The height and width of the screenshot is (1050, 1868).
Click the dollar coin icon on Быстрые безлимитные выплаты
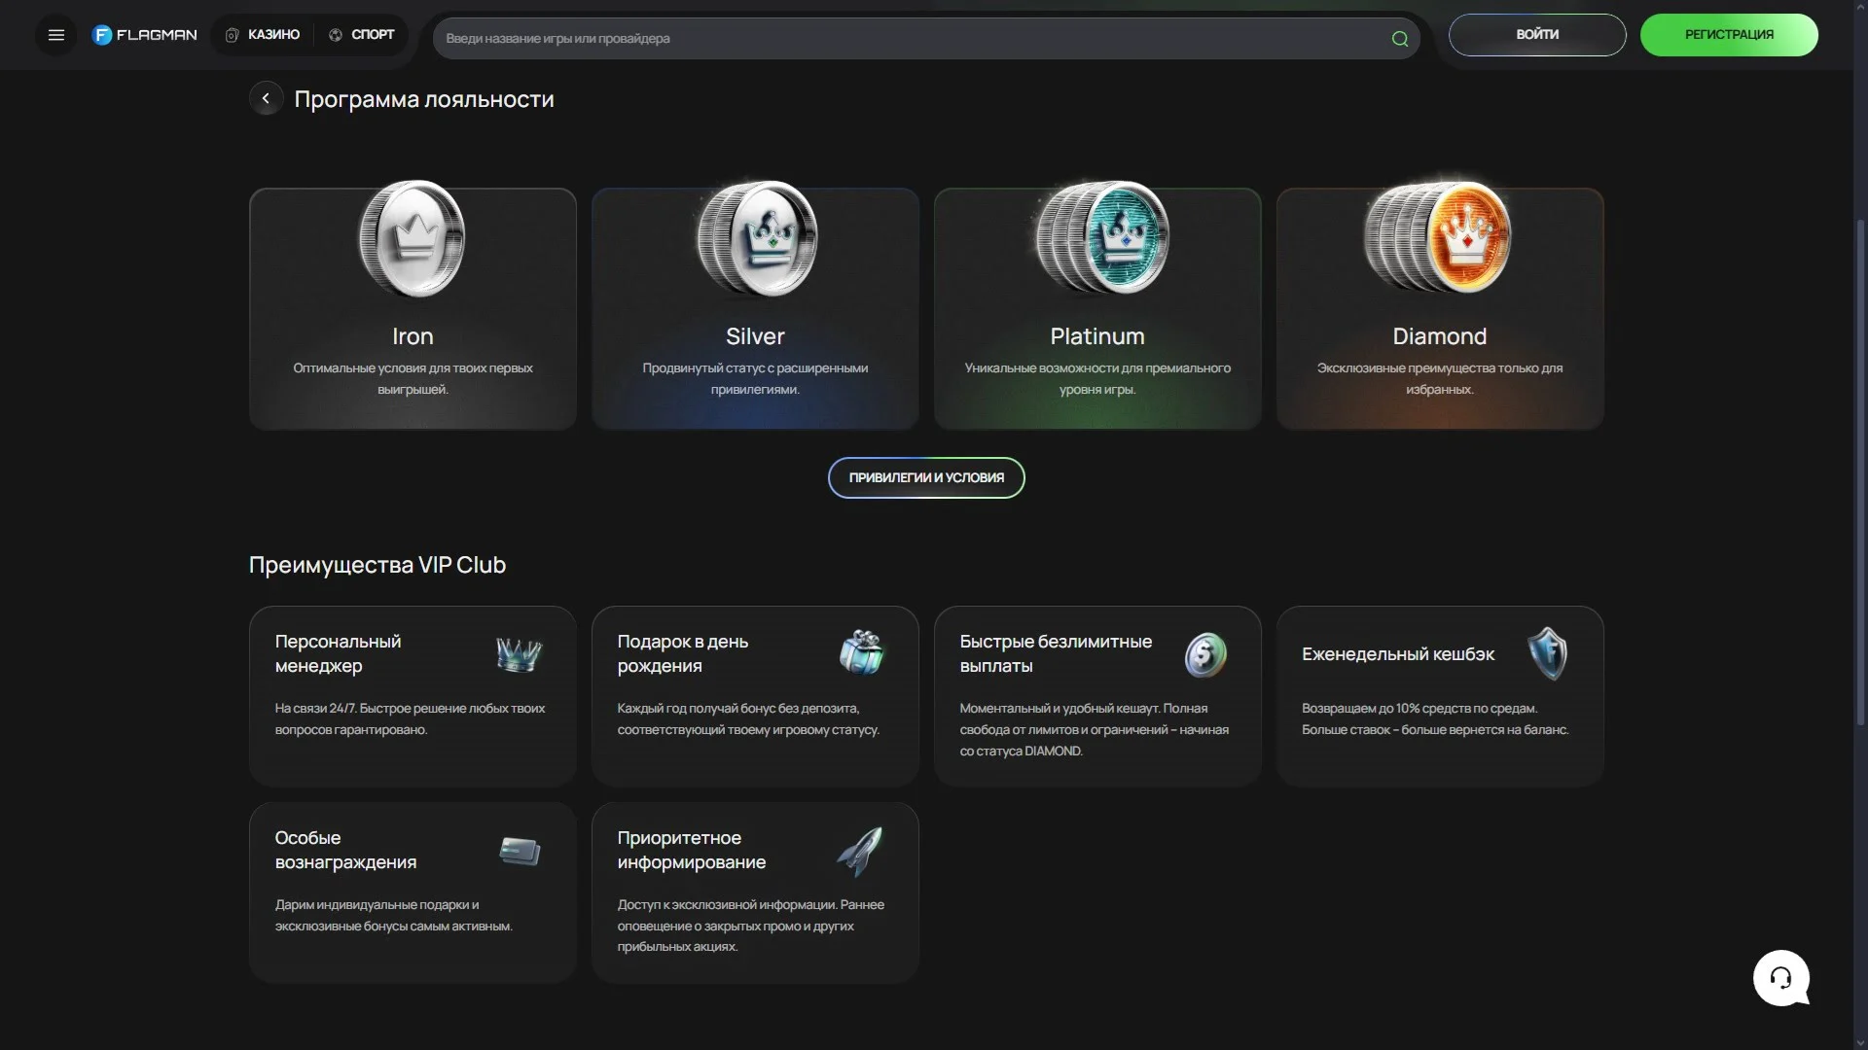(x=1204, y=653)
